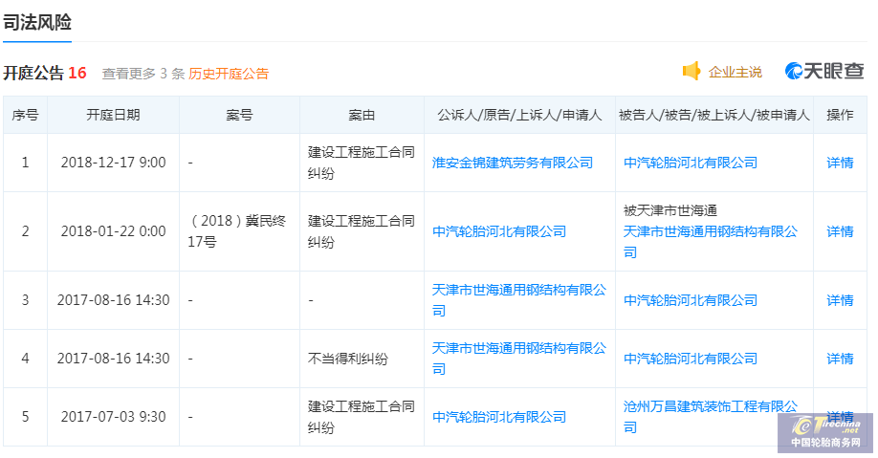Open the 历史开庭公告 link

coord(229,74)
